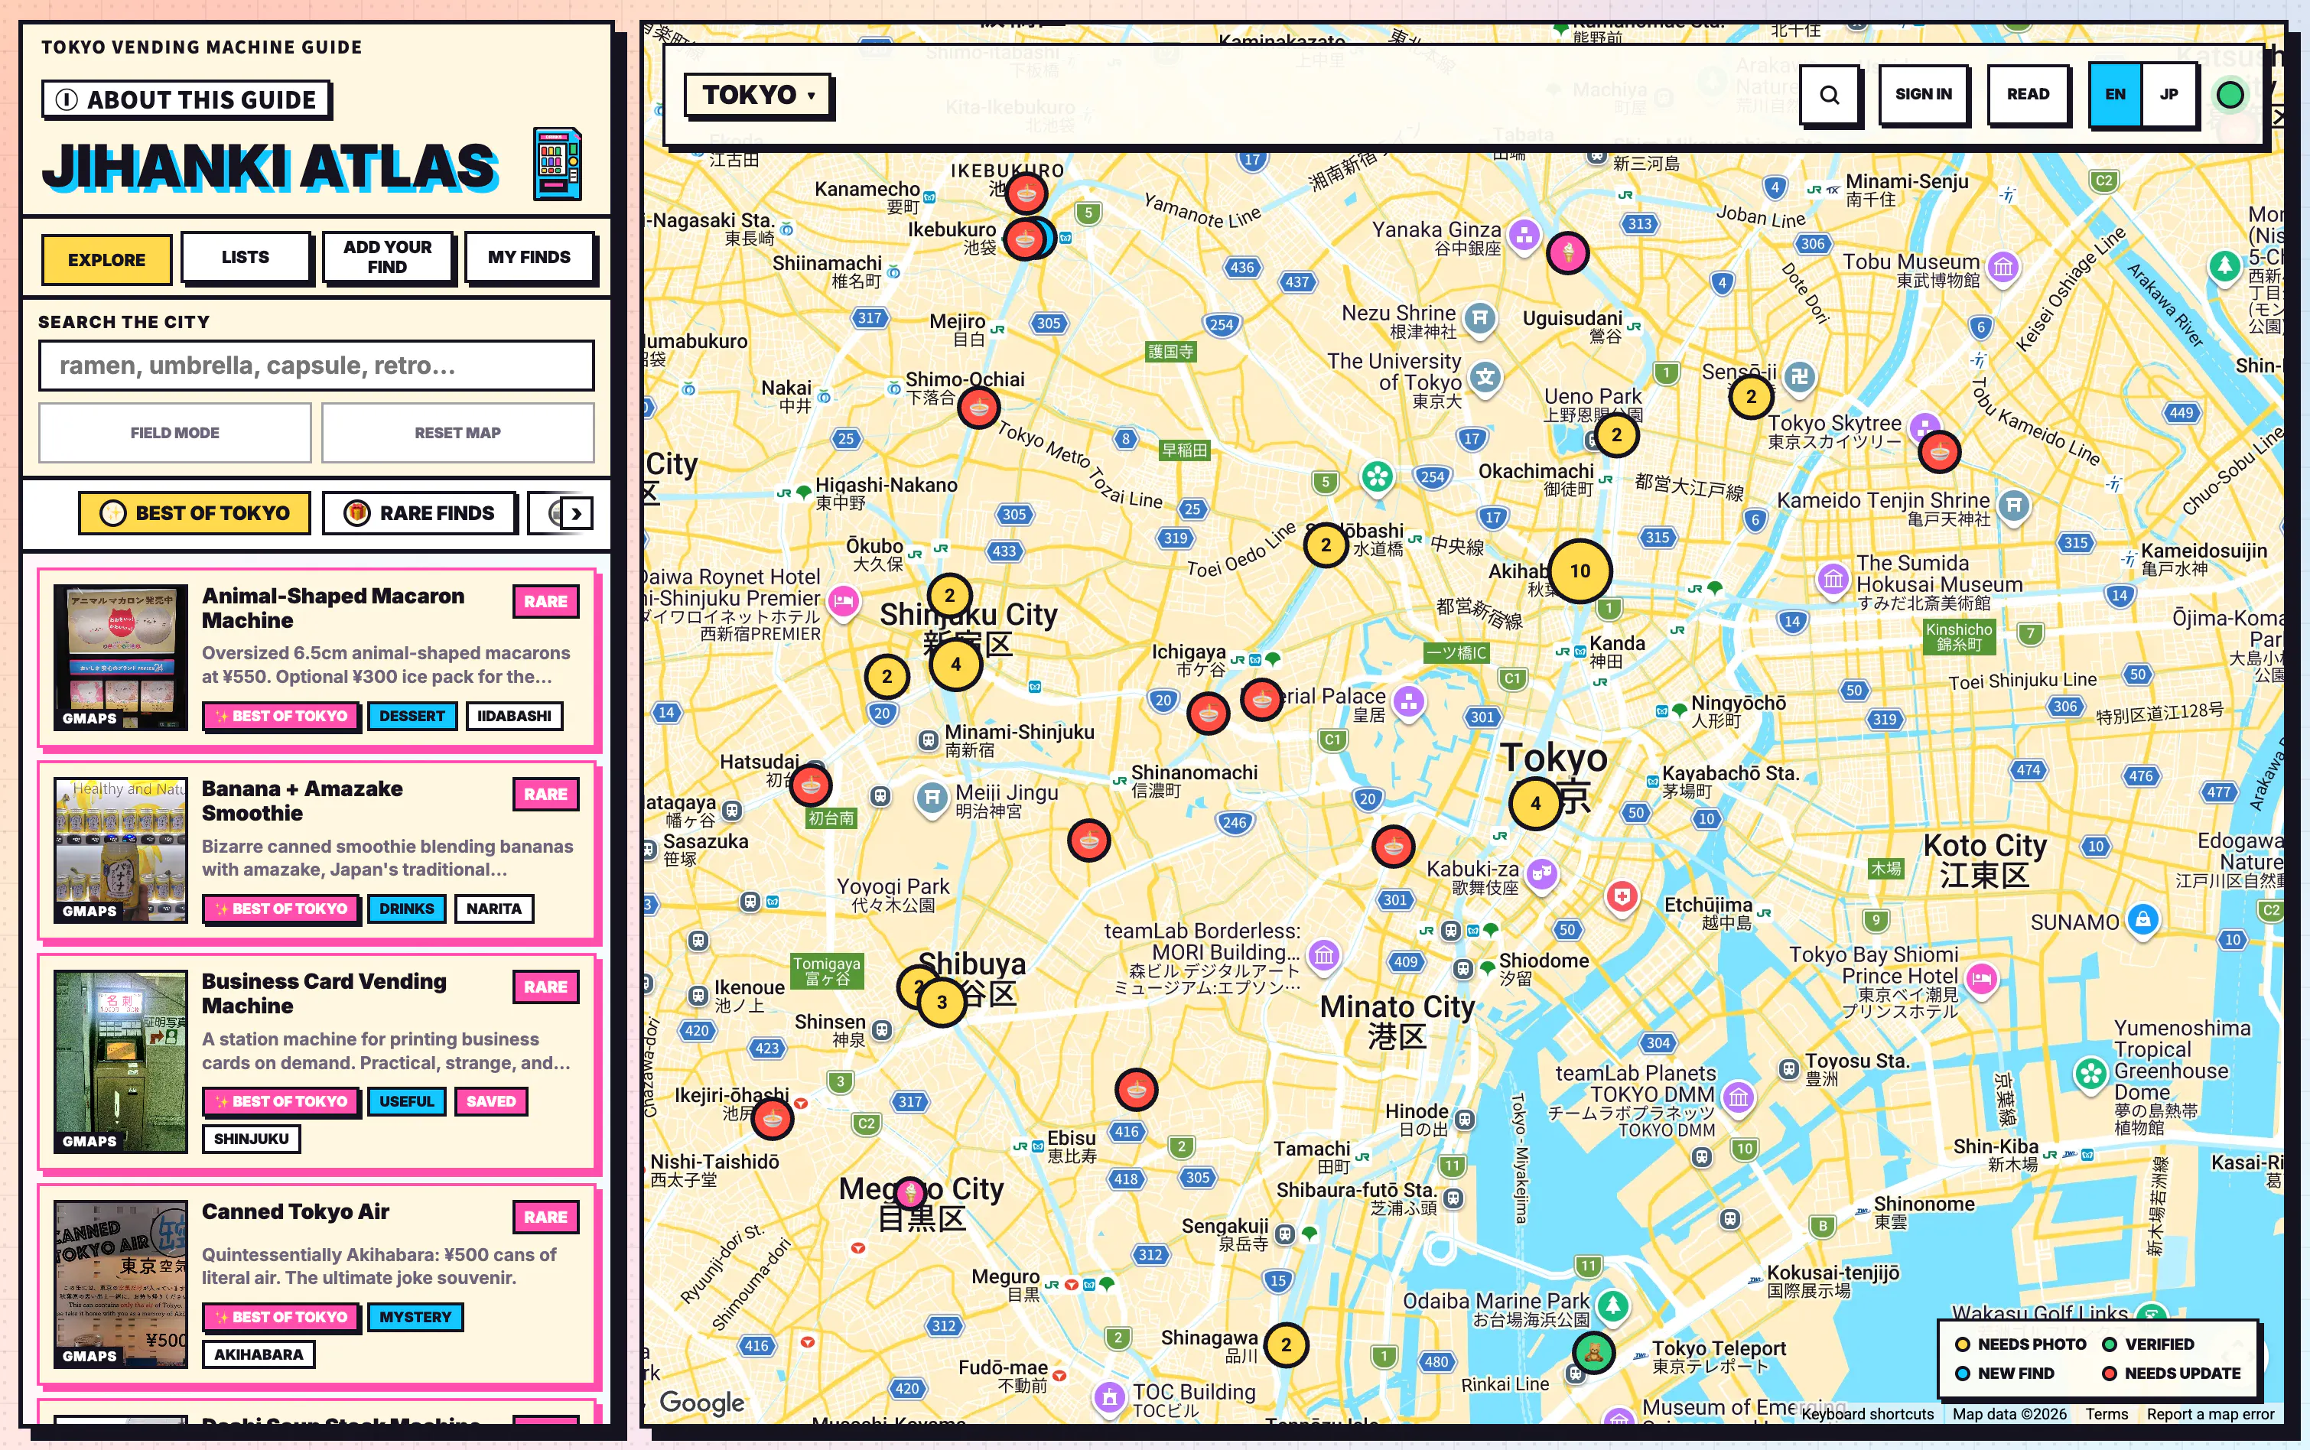This screenshot has width=2310, height=1450.
Task: Click Shinjuku tag on Business Card card
Action: [251, 1138]
